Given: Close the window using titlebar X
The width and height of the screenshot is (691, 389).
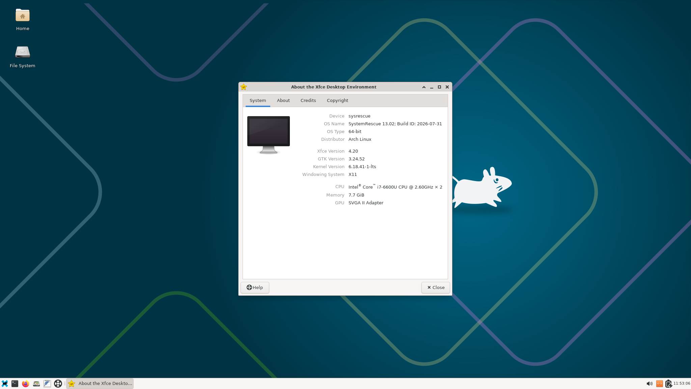Looking at the screenshot, I should (447, 87).
